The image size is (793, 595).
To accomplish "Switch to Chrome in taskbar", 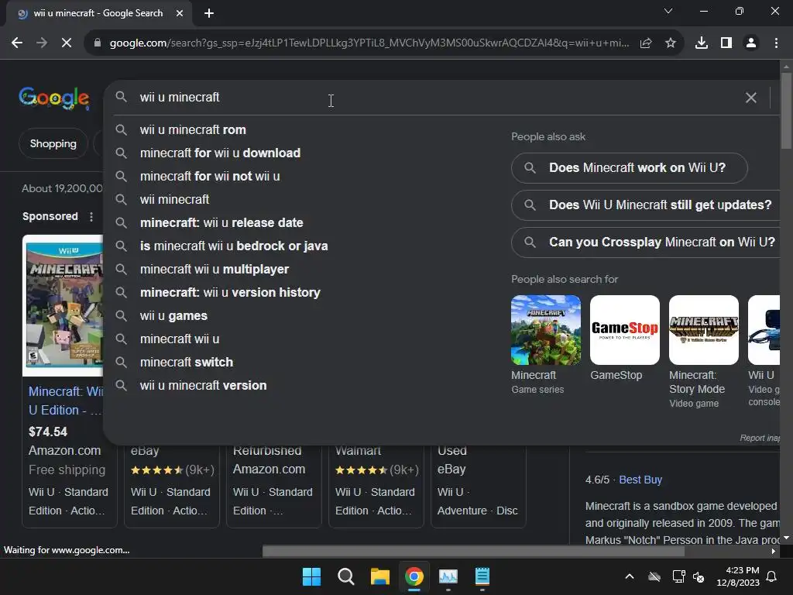I will pyautogui.click(x=414, y=576).
